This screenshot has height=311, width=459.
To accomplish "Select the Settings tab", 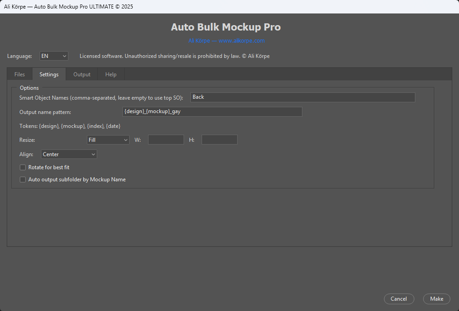I will [x=49, y=74].
